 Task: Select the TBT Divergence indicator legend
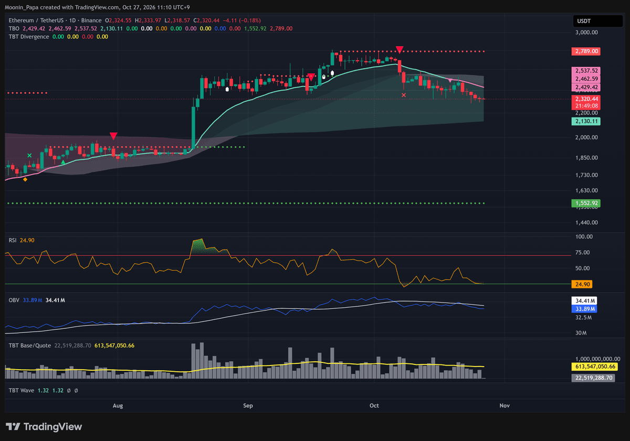coord(29,37)
